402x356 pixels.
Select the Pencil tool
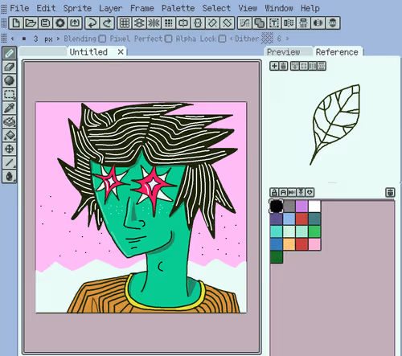click(x=10, y=53)
